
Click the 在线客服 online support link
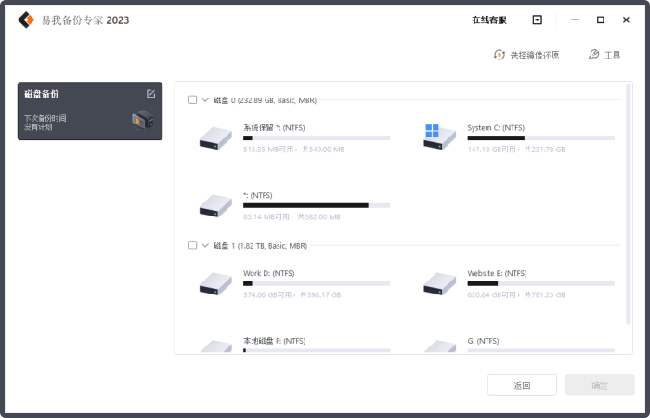click(x=488, y=20)
